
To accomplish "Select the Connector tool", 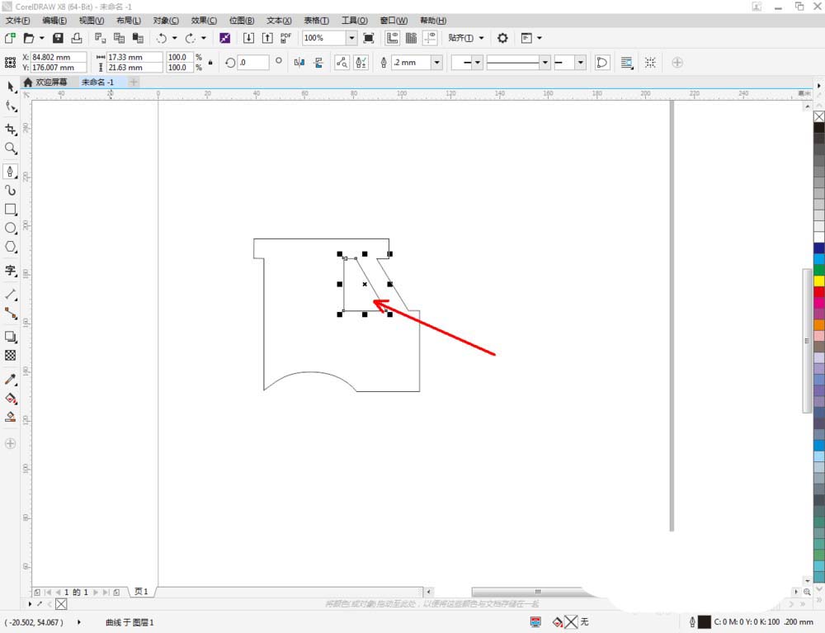I will pos(11,314).
